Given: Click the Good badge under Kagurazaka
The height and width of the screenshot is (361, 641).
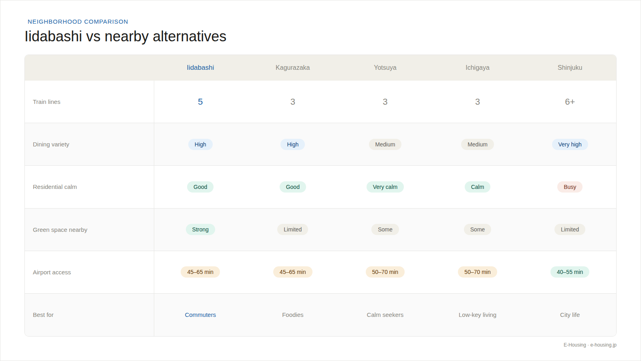Looking at the screenshot, I should click(293, 187).
